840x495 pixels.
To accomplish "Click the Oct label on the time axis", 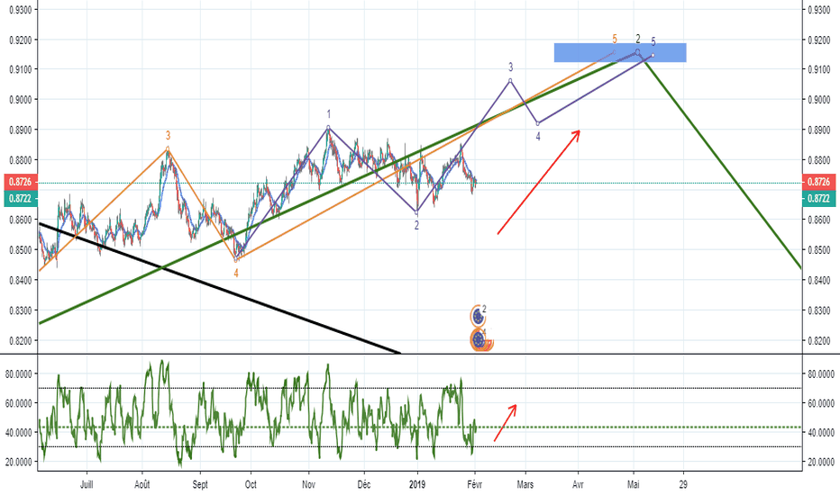I will [x=251, y=484].
